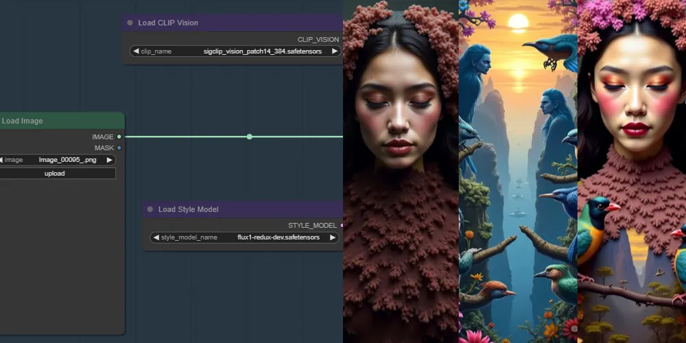Screen dimensions: 686x343
Task: Click the STYLE_MODEL output connector dot
Action: click(x=341, y=226)
